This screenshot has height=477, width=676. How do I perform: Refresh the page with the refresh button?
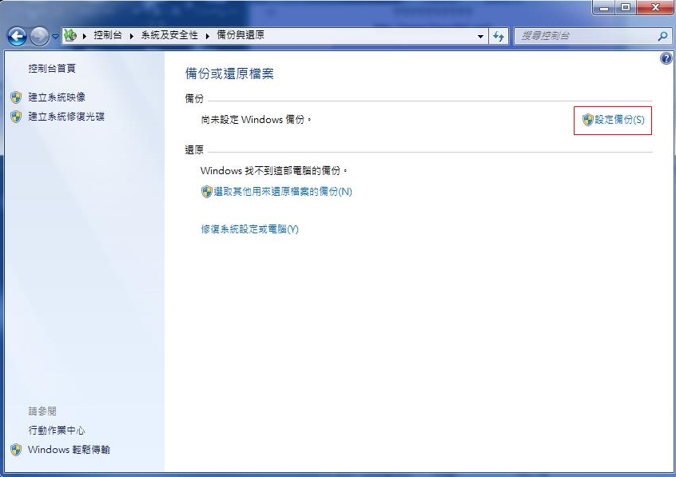(x=499, y=36)
